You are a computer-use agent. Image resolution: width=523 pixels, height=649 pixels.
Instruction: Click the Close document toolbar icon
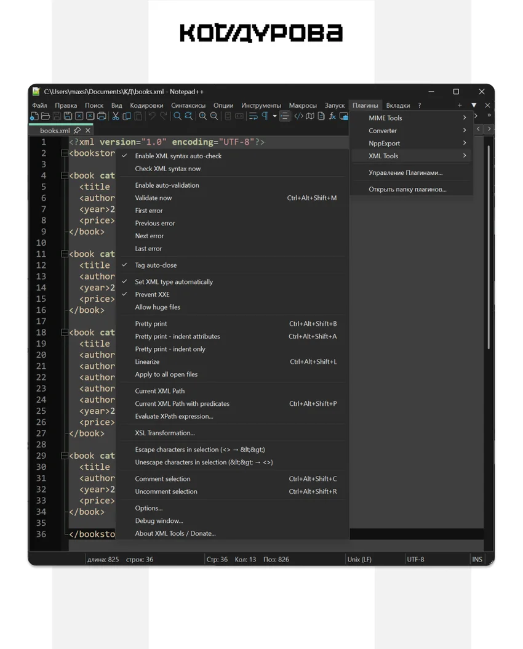tap(79, 116)
